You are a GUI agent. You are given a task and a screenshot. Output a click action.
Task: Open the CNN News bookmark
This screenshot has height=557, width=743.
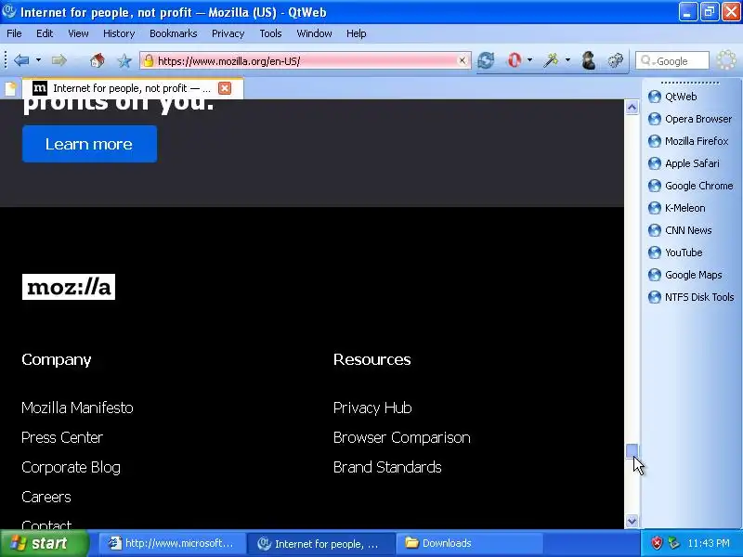(680, 230)
